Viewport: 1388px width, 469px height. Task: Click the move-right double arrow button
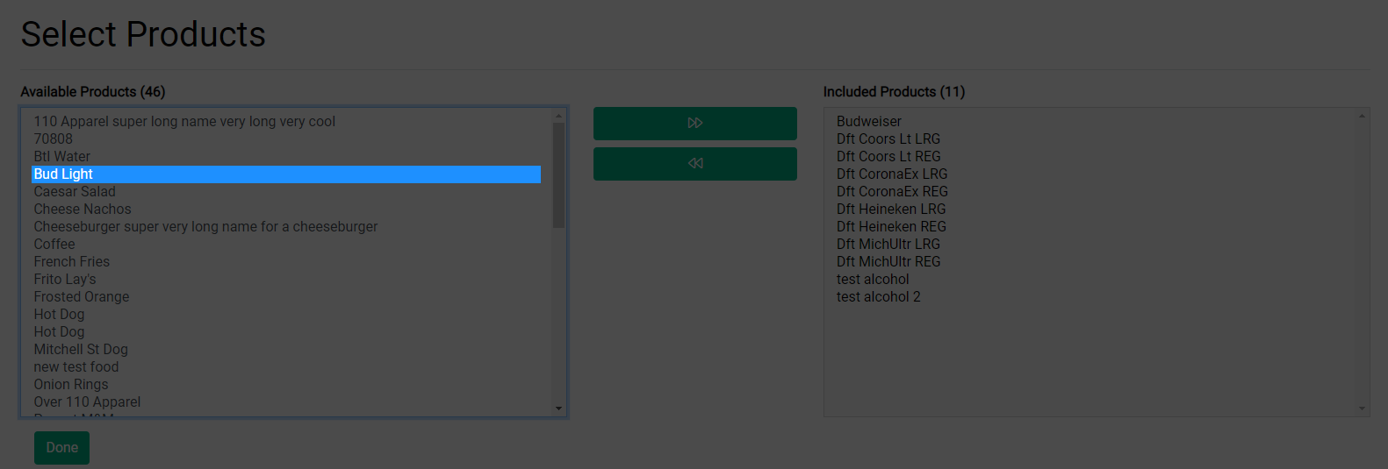coord(694,124)
